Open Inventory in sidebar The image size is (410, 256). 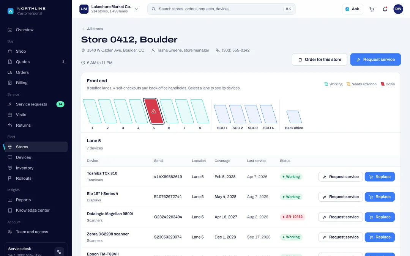(x=36, y=168)
